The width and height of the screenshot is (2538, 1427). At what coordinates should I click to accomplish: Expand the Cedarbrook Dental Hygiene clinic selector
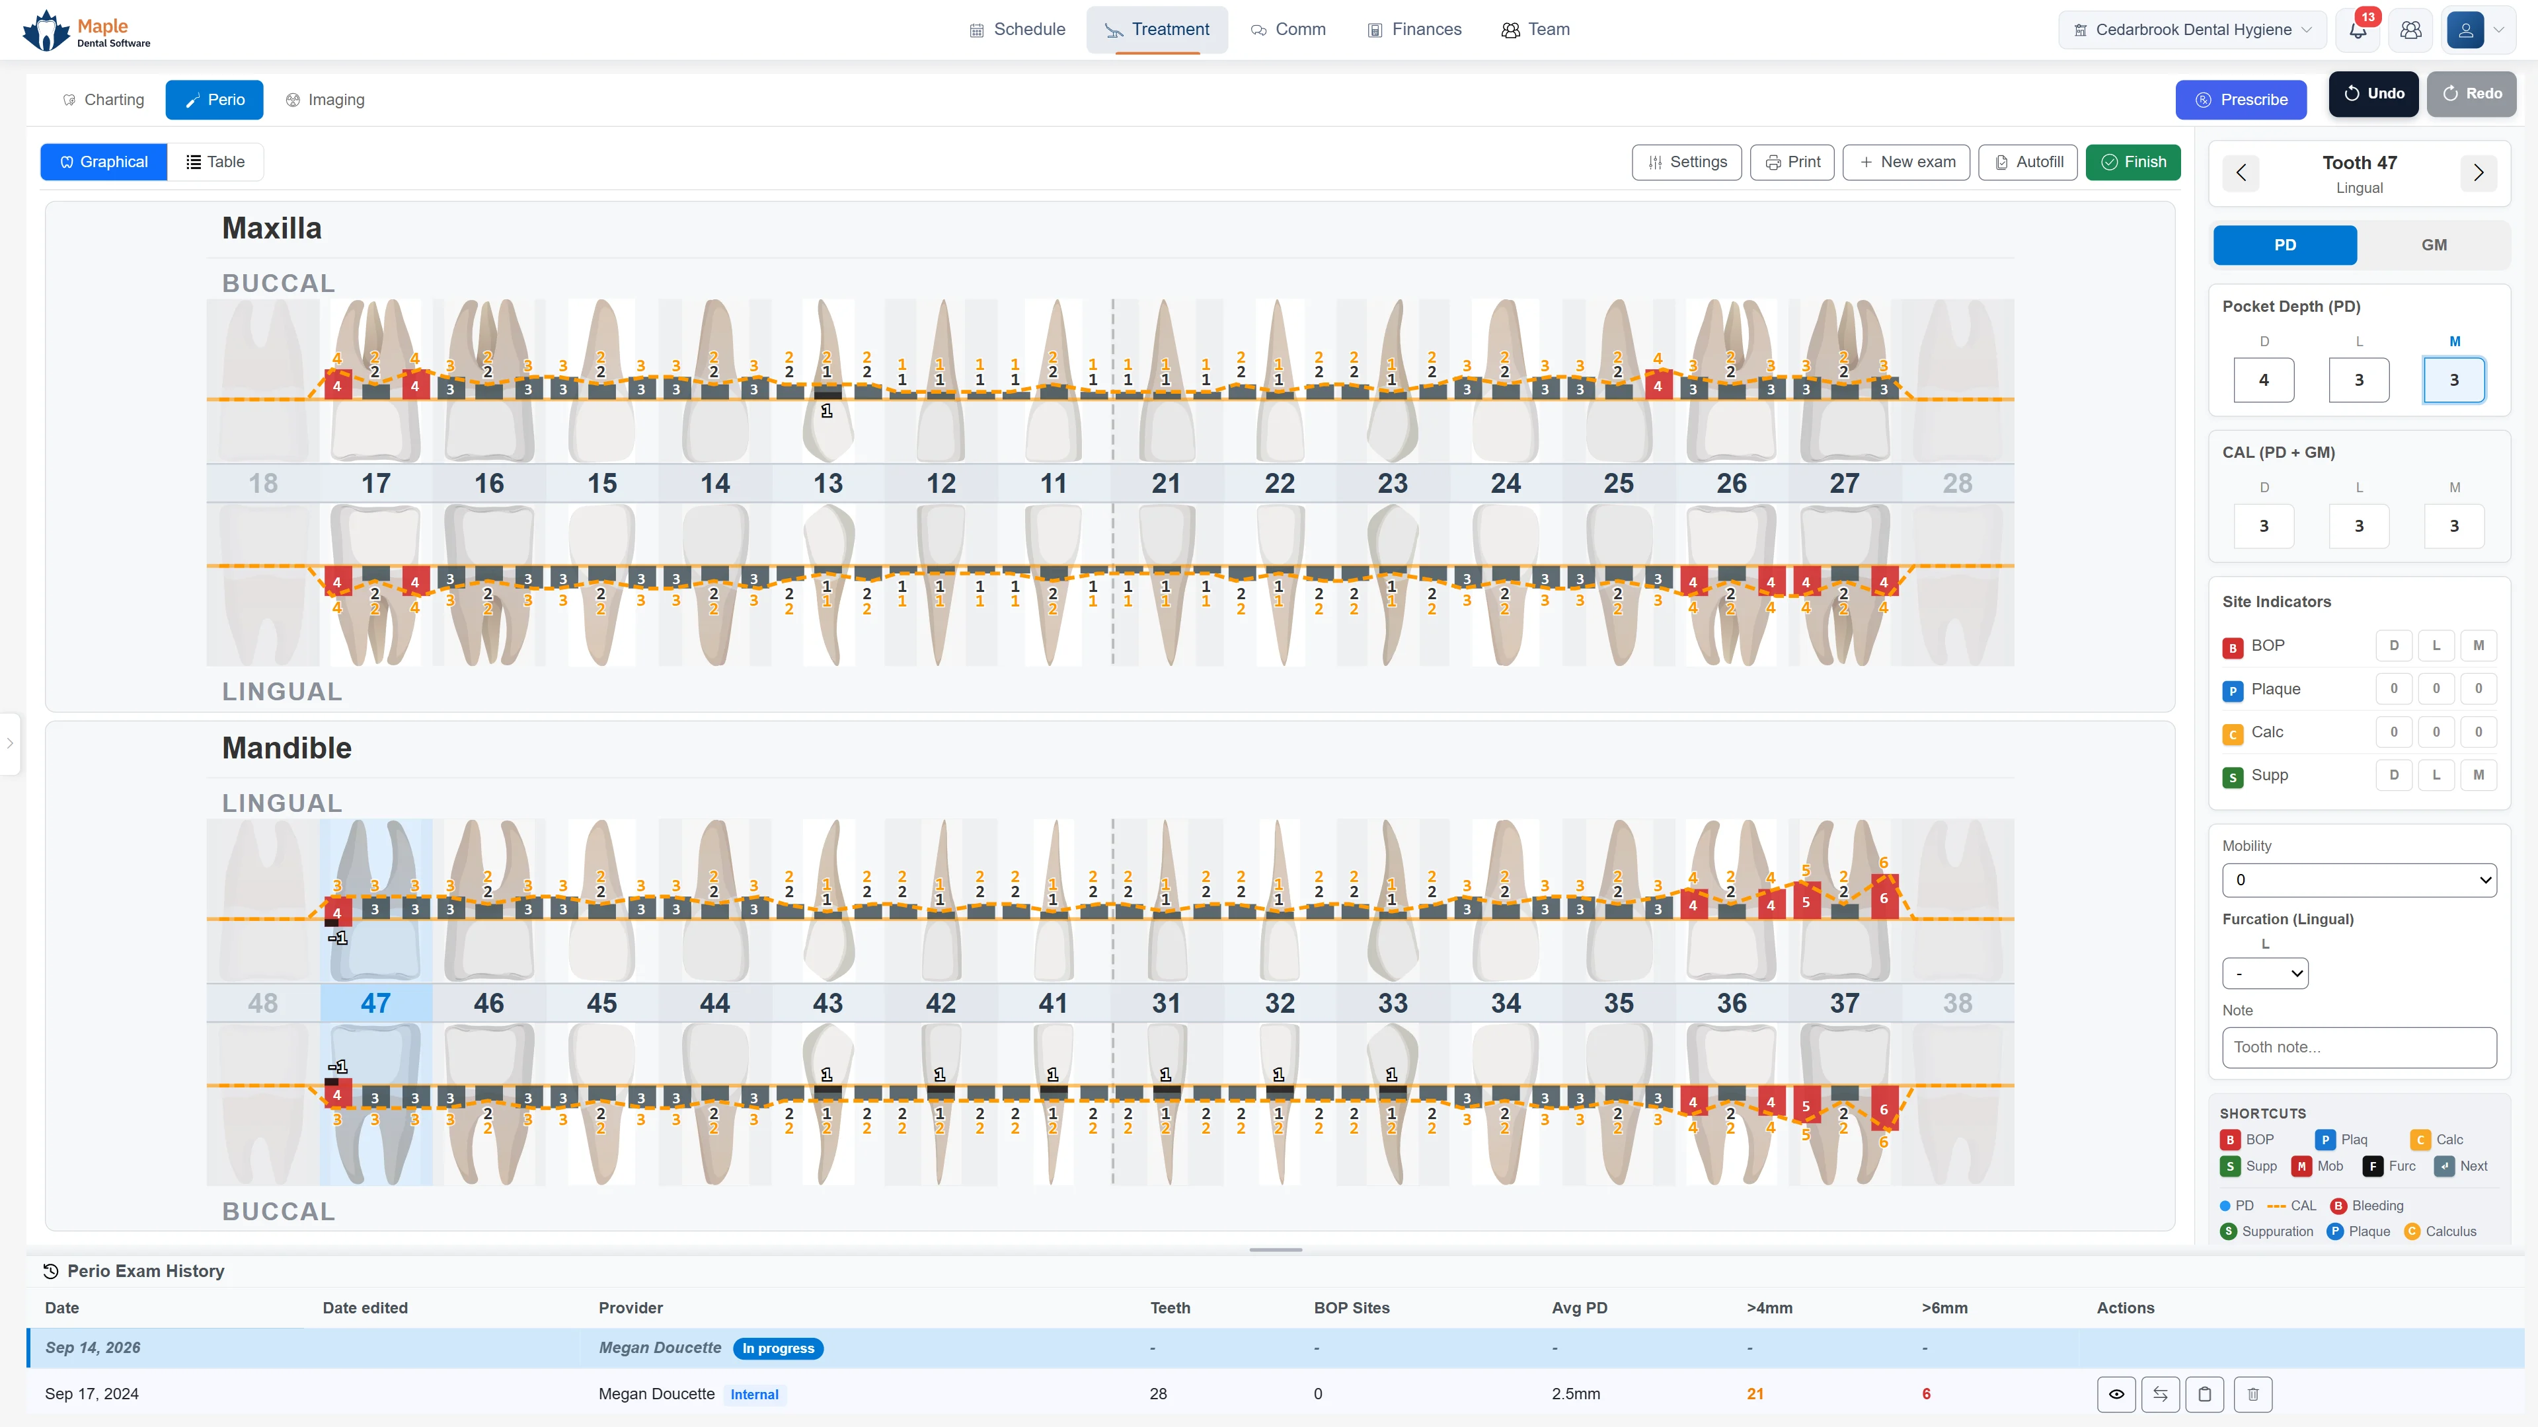[2192, 30]
